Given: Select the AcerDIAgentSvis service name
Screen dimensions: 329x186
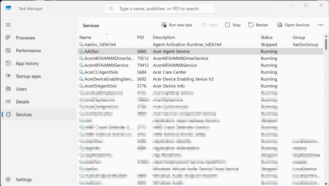Looking at the screenshot, I should click(x=101, y=86).
